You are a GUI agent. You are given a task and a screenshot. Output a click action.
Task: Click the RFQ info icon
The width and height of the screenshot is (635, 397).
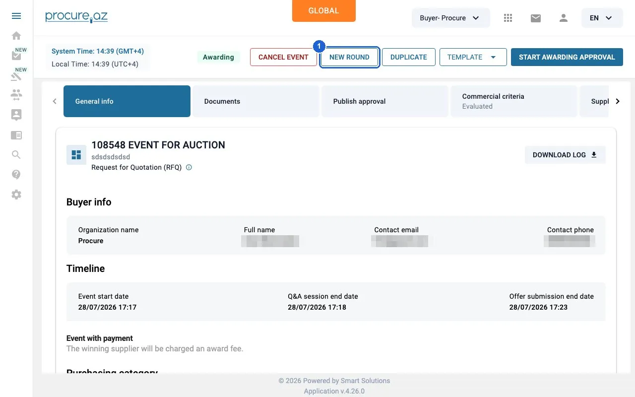[189, 167]
